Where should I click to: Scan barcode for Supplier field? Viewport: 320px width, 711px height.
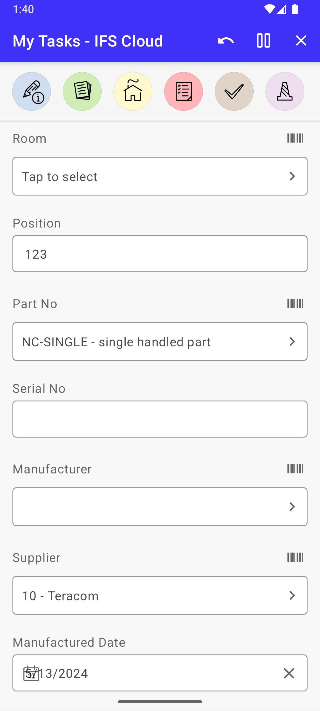click(x=295, y=558)
